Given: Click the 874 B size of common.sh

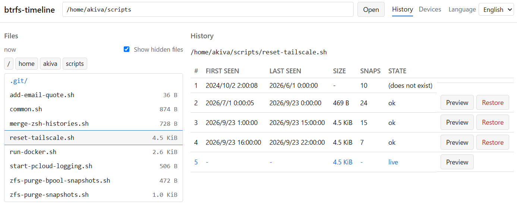Looking at the screenshot, I should [168, 109].
